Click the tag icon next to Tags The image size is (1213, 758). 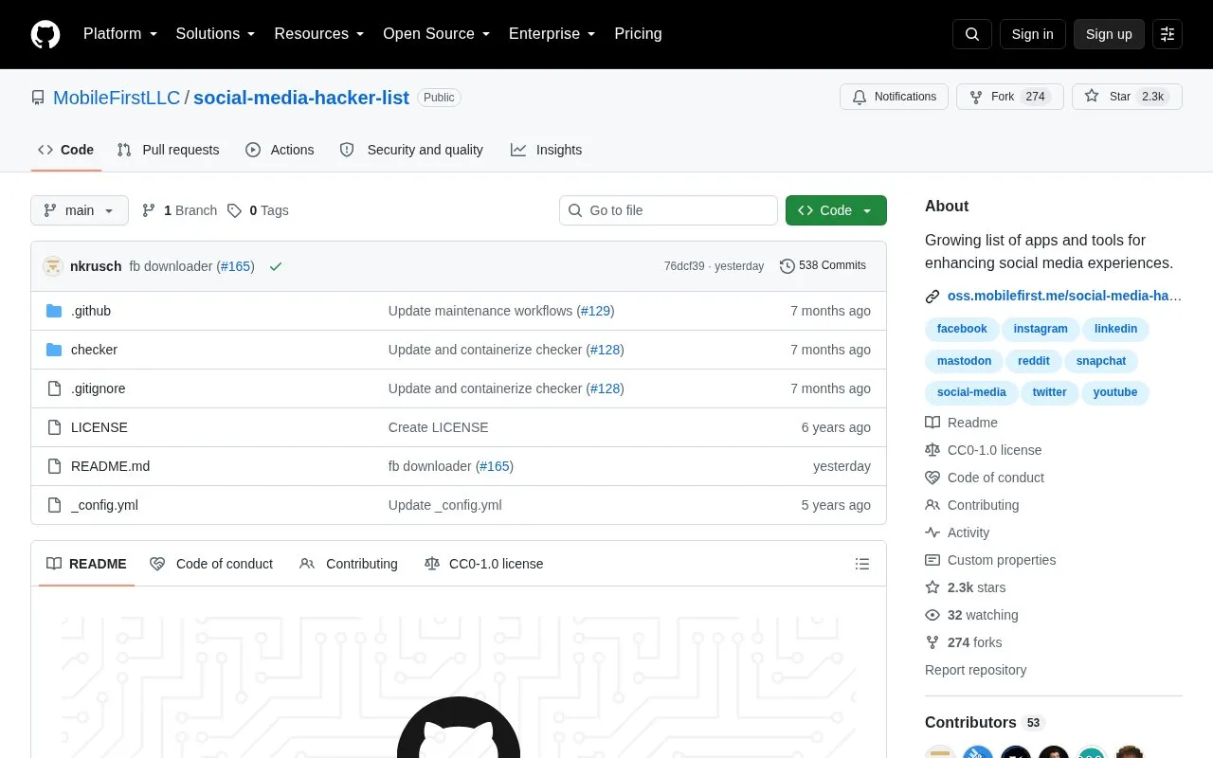[x=234, y=210]
